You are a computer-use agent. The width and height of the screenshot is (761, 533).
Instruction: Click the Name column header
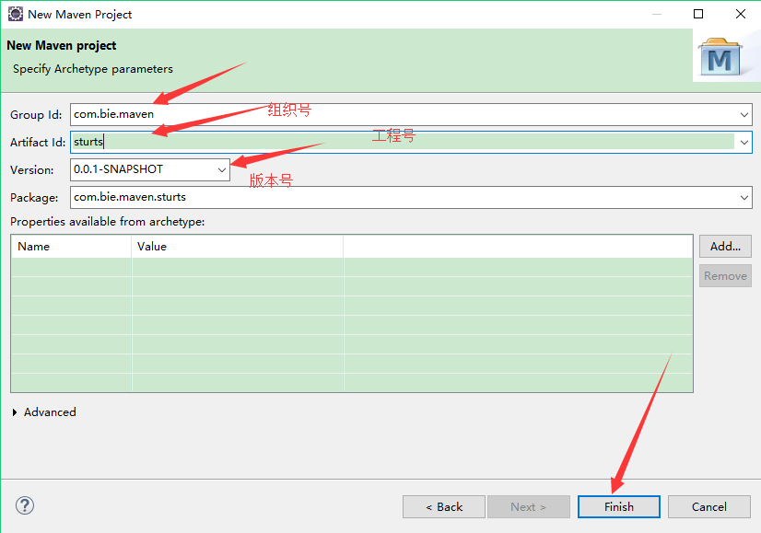tap(71, 247)
